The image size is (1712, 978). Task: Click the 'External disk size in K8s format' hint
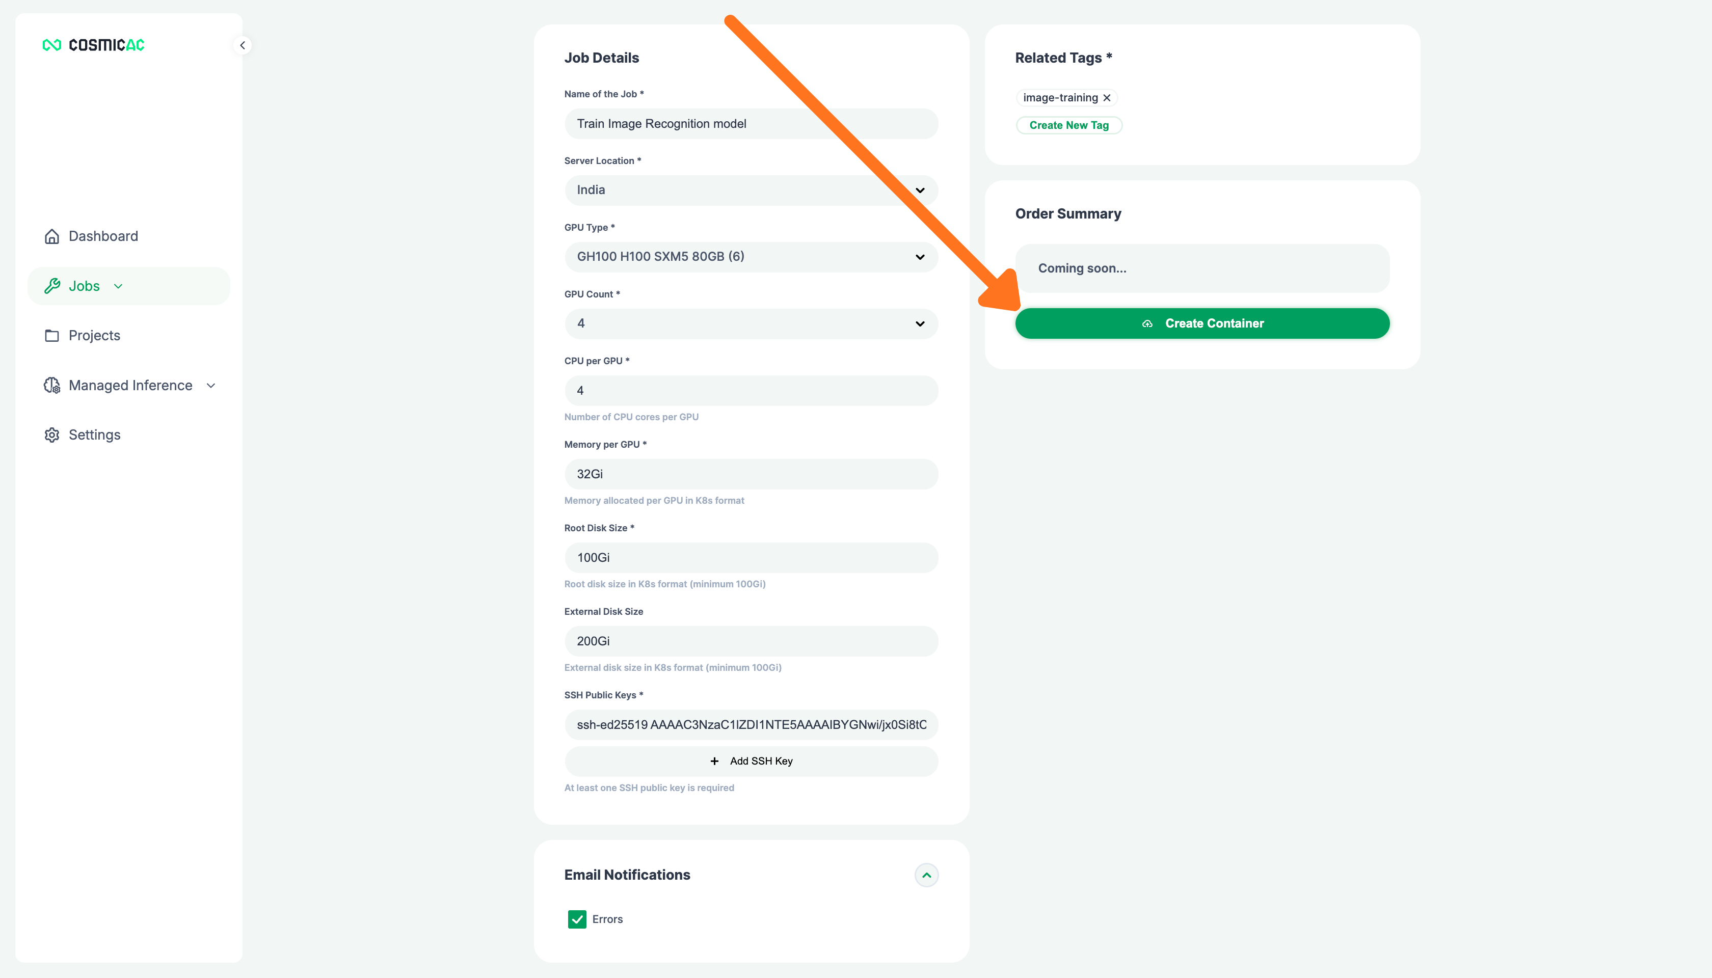(x=673, y=668)
